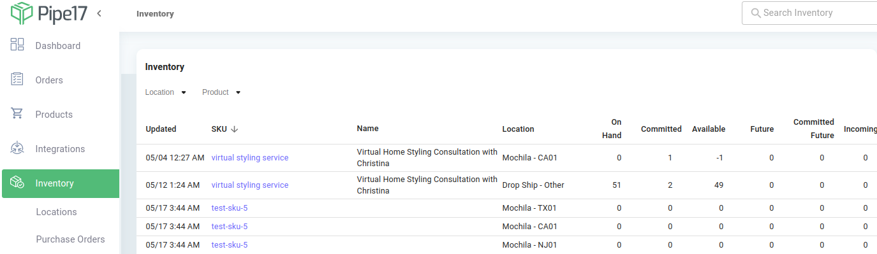Click the Dashboard grid icon
The width and height of the screenshot is (877, 254).
17,45
